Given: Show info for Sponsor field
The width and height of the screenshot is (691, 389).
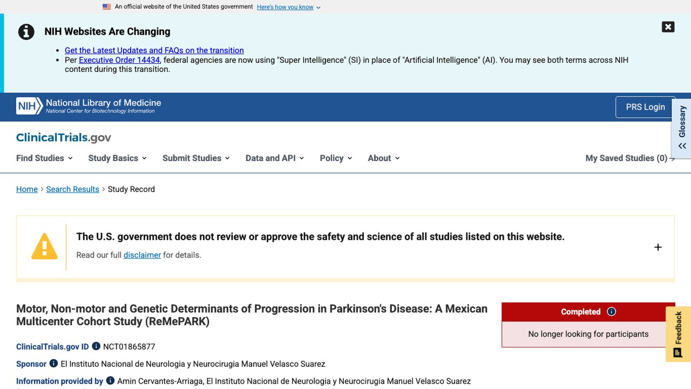Looking at the screenshot, I should pyautogui.click(x=53, y=364).
